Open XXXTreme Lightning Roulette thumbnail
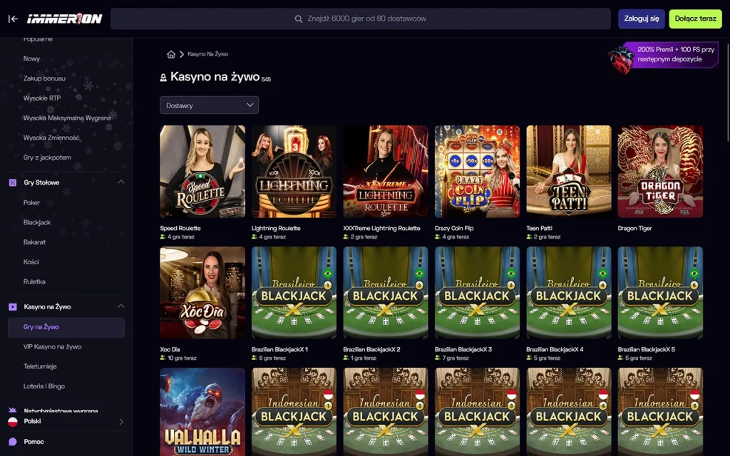 [x=386, y=172]
